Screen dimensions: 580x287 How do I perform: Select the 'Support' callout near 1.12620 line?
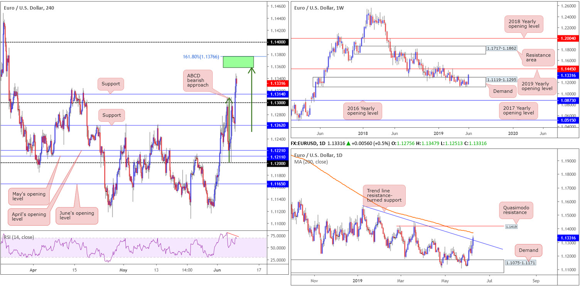[x=111, y=115]
